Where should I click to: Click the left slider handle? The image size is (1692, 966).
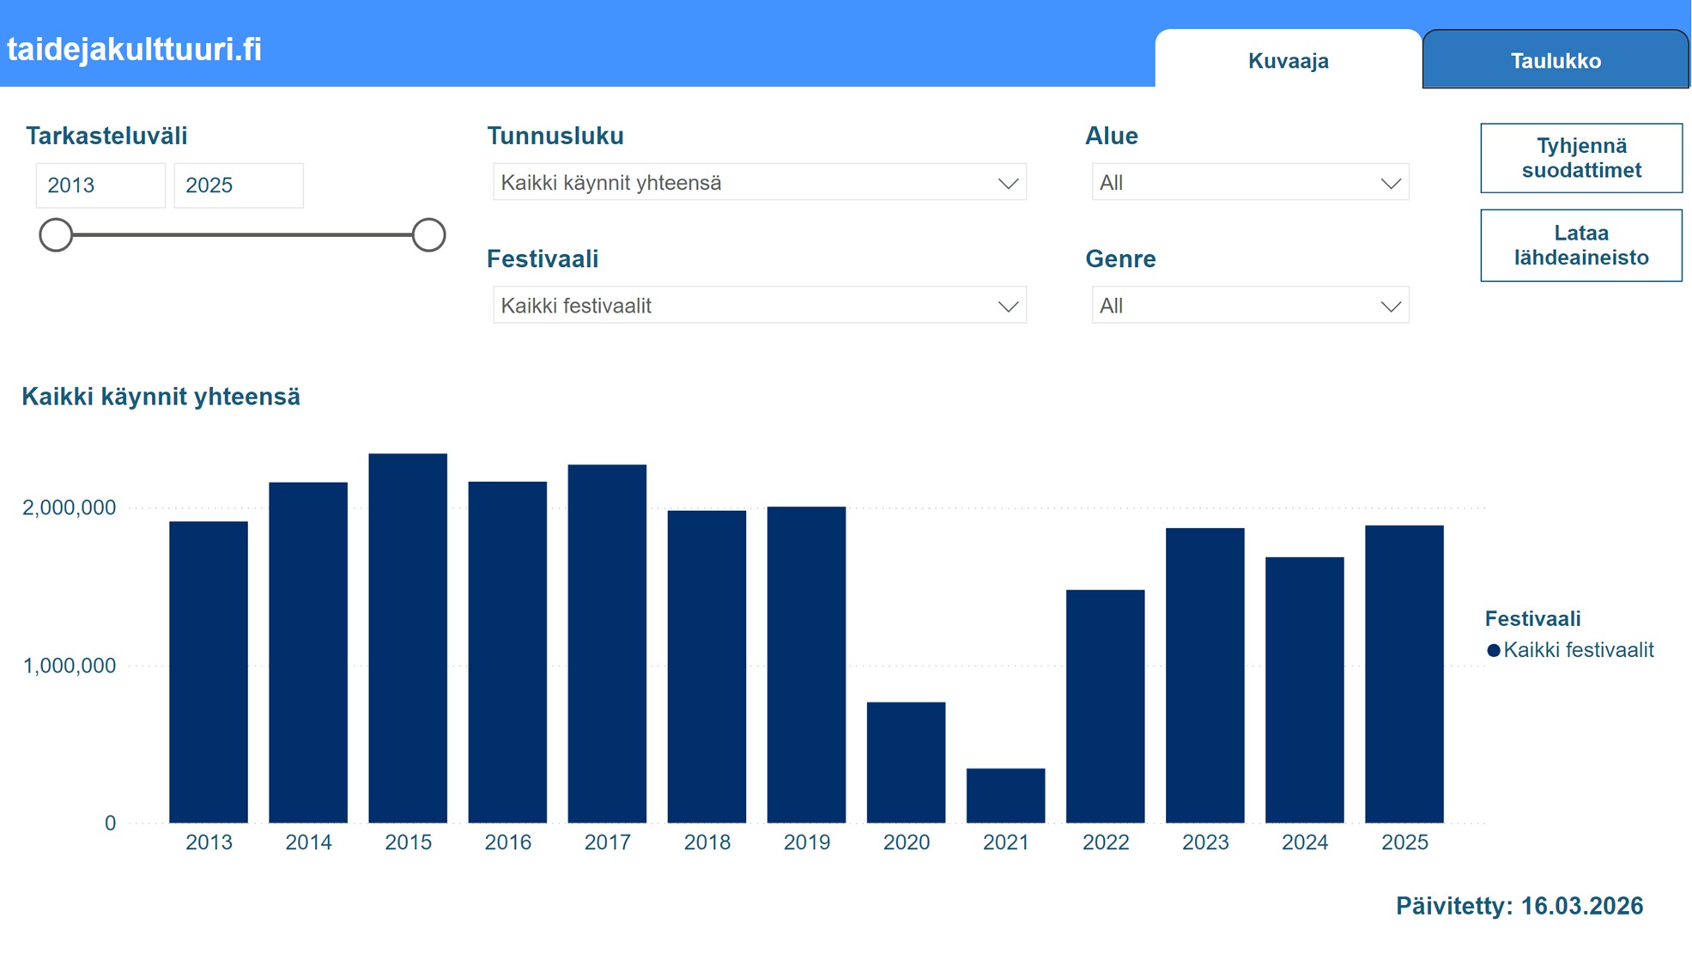pos(56,234)
